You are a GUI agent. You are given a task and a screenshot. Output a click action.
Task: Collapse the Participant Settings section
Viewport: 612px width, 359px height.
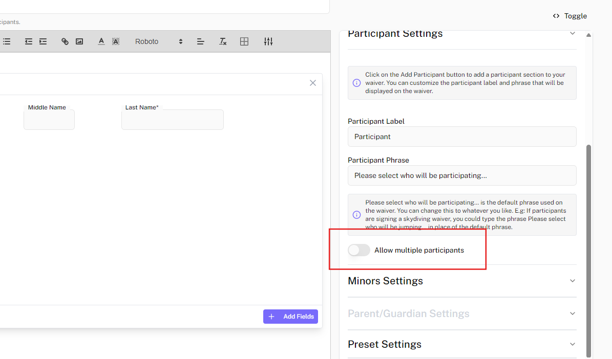pyautogui.click(x=573, y=34)
